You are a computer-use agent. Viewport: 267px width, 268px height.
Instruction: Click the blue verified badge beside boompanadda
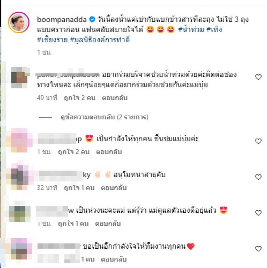92,19
